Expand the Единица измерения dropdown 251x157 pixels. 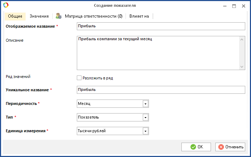click(x=146, y=131)
